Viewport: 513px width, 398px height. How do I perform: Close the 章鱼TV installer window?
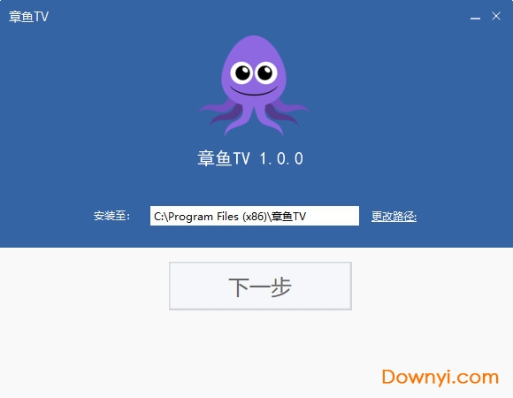[x=496, y=16]
